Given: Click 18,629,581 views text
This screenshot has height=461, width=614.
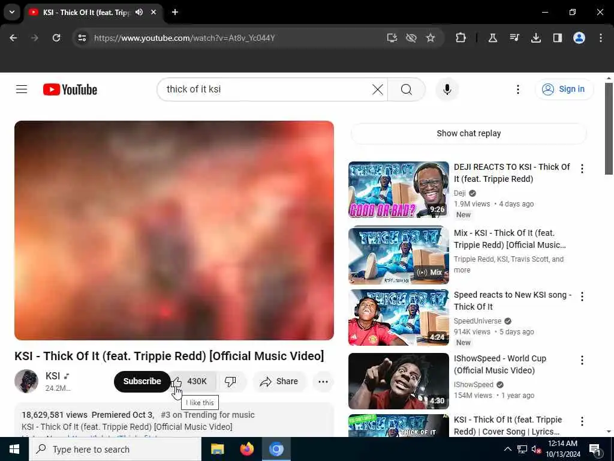Looking at the screenshot, I should [x=55, y=415].
